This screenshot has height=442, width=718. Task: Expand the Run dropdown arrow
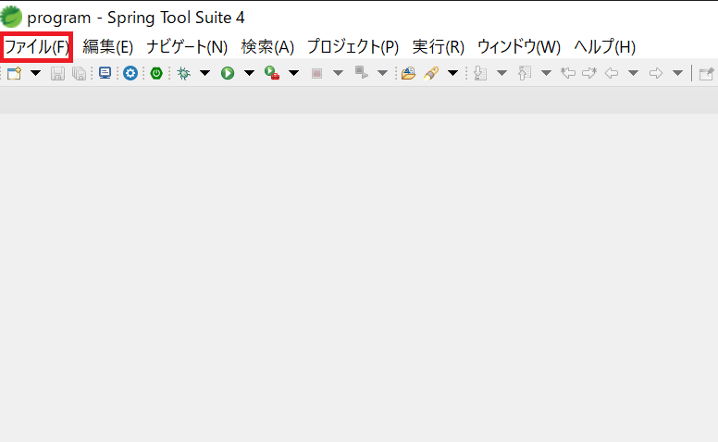coord(249,73)
